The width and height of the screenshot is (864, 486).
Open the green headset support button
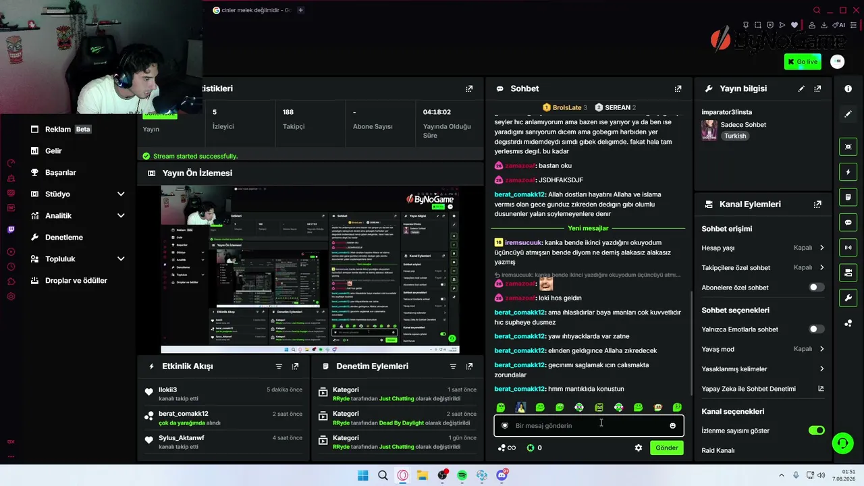pos(842,443)
